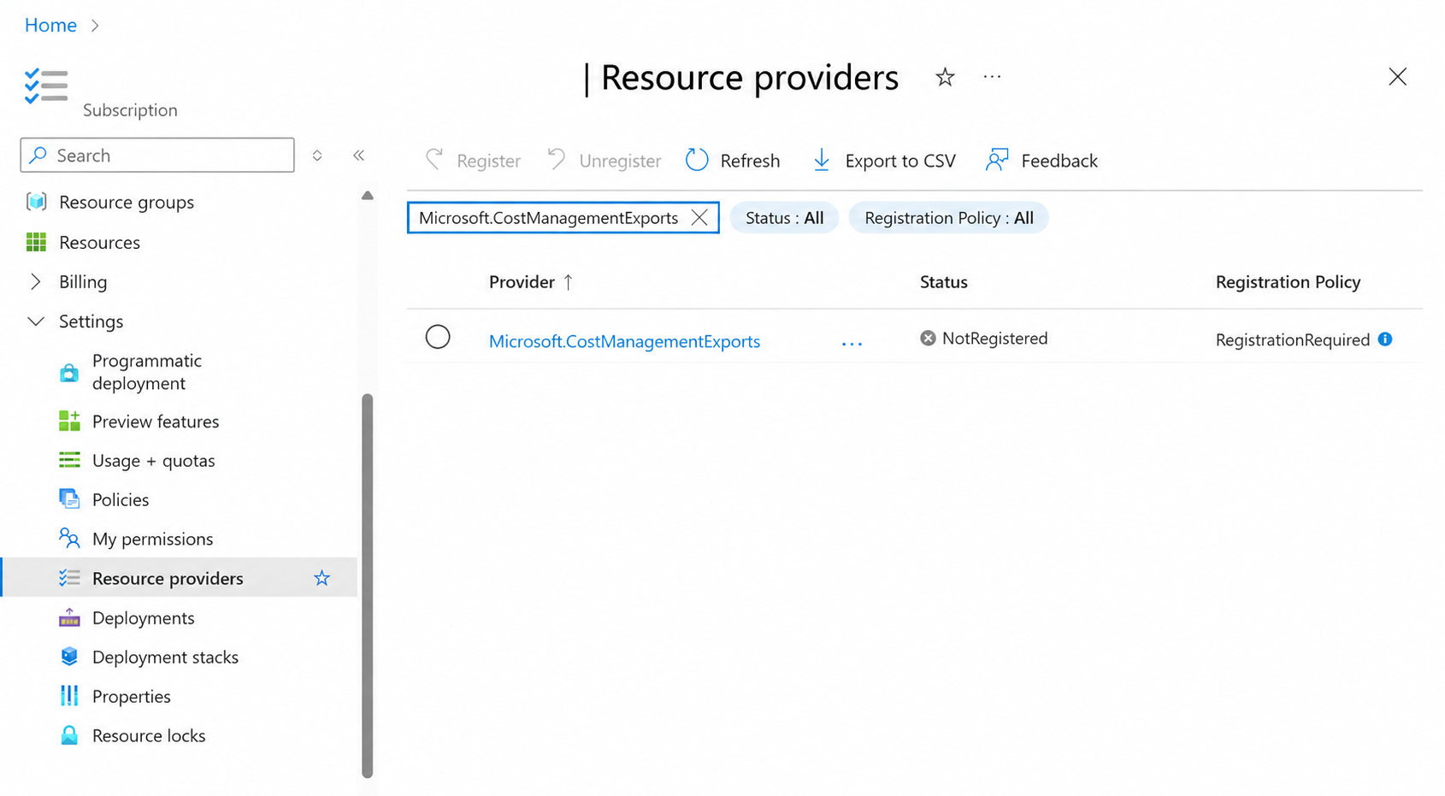Click the My permissions people icon
The height and width of the screenshot is (796, 1445).
tap(69, 538)
